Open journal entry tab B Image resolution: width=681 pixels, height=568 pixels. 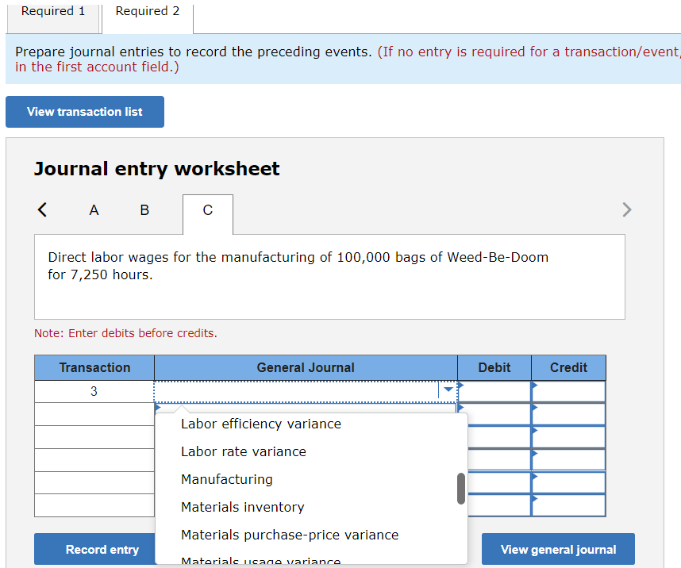click(x=144, y=210)
